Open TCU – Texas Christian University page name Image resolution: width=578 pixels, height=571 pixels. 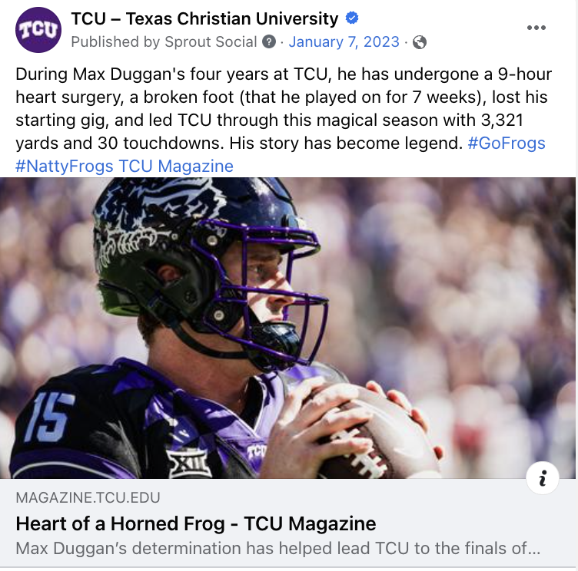[204, 18]
